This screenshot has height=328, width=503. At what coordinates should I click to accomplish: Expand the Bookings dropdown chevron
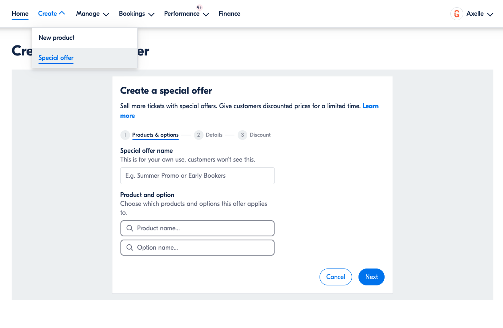pyautogui.click(x=151, y=14)
